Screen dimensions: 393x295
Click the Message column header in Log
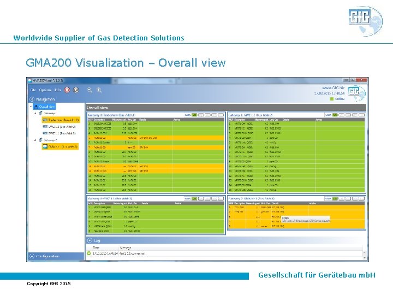pos(126,247)
